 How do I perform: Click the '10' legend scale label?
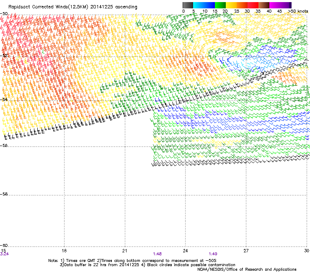[205, 11]
